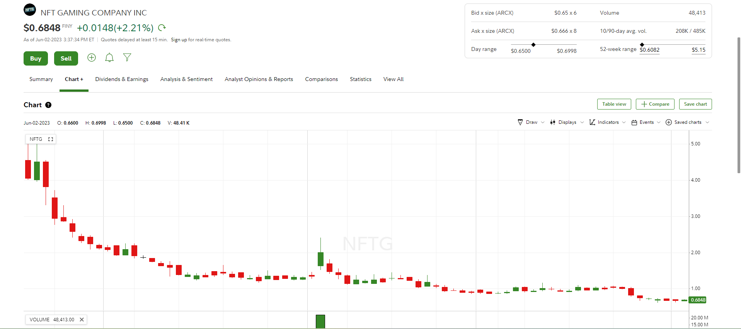
Task: Click the L: 0.6500 low value
Action: (123, 123)
